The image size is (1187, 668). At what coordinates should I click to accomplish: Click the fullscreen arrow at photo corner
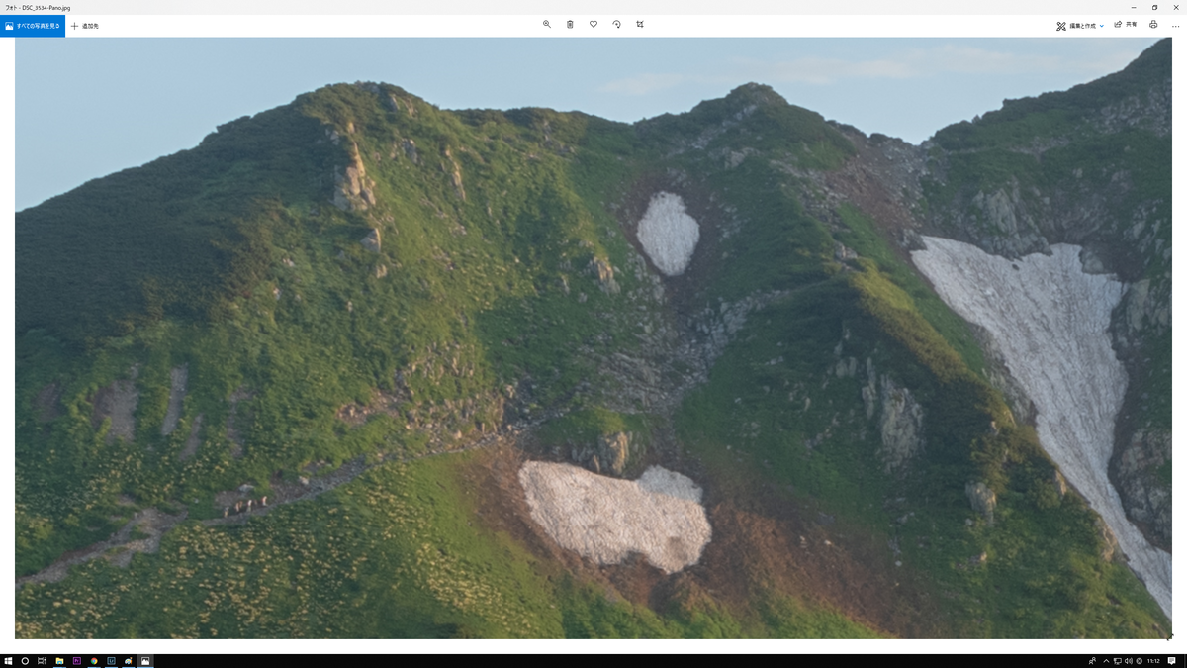[1170, 637]
